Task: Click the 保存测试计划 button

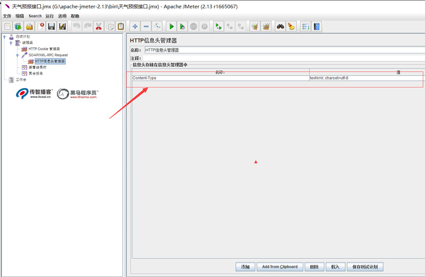Action: pos(365,267)
